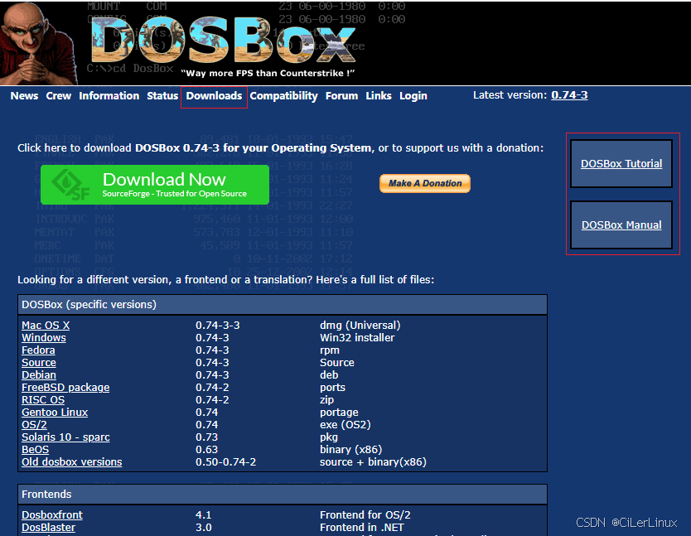Open the Compatibility list page
691x536 pixels.
(284, 95)
